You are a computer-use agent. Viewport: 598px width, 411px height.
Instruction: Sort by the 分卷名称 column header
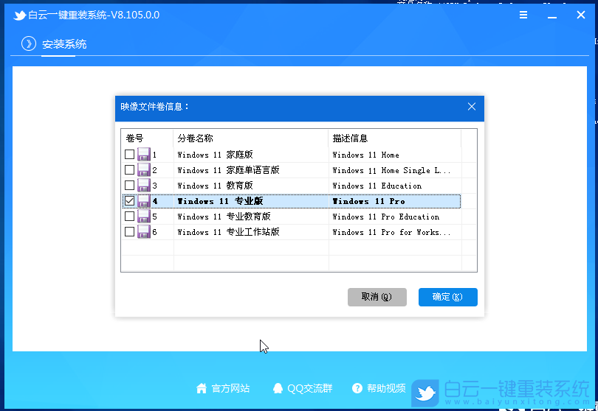pos(251,138)
